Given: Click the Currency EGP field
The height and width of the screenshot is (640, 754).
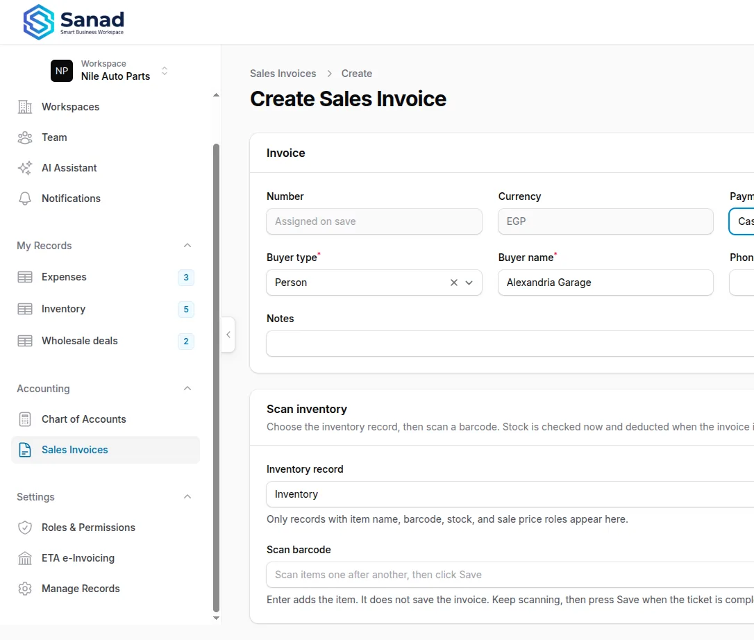Looking at the screenshot, I should pos(606,221).
